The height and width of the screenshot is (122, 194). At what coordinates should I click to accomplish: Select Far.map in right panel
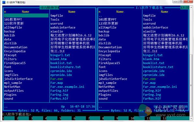point(149,83)
